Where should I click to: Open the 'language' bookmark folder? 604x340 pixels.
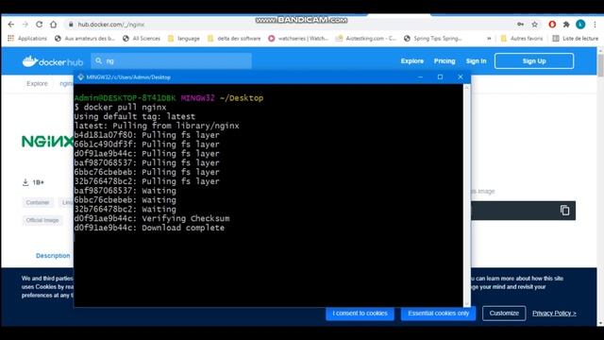184,38
